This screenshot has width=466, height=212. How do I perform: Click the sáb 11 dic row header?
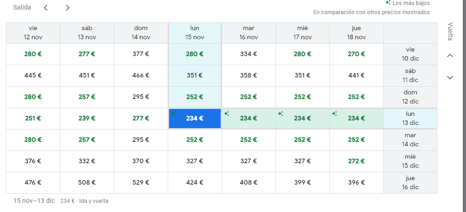click(410, 76)
